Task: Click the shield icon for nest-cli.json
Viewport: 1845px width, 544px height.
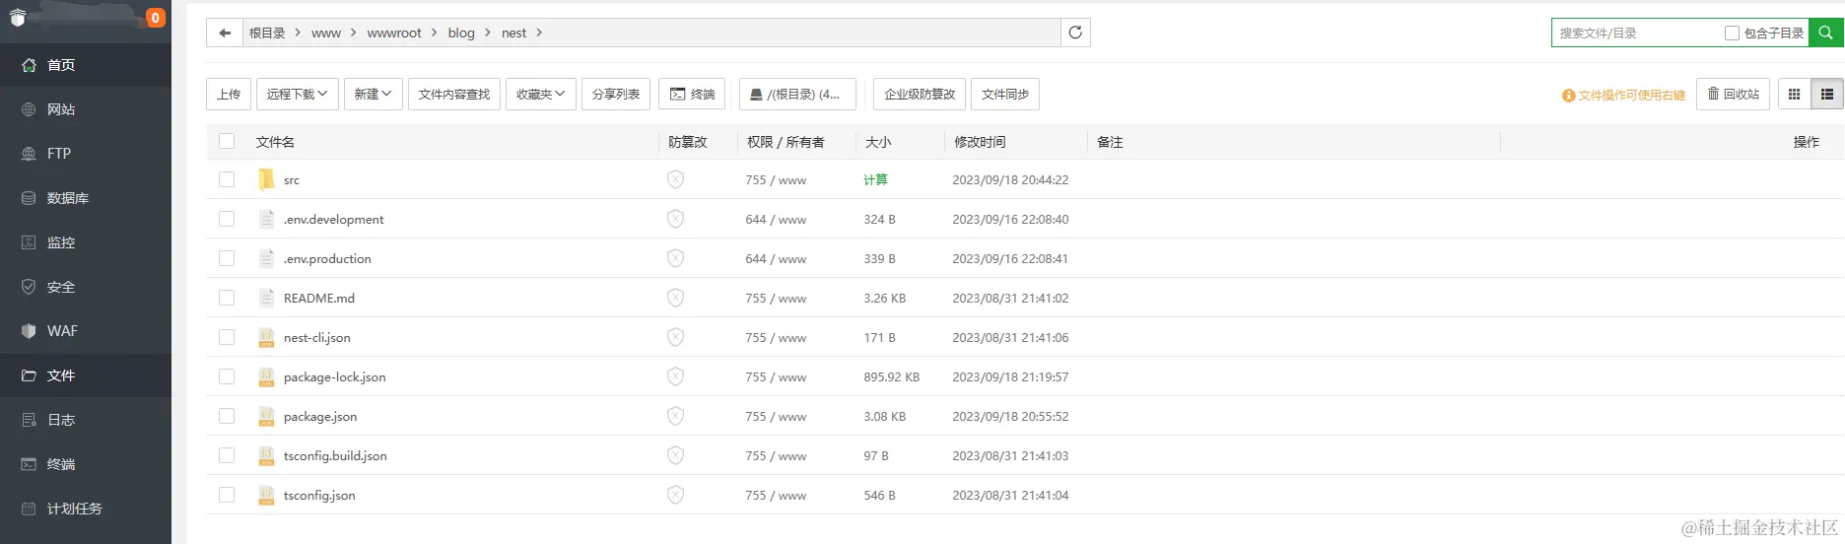Action: tap(675, 337)
